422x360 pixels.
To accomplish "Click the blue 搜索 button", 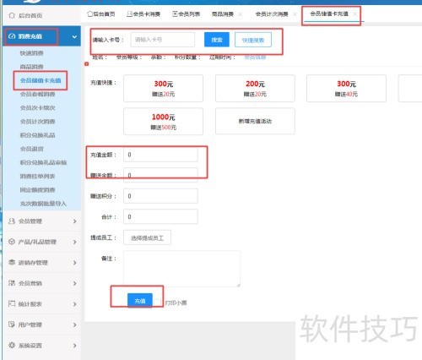I will click(x=217, y=40).
